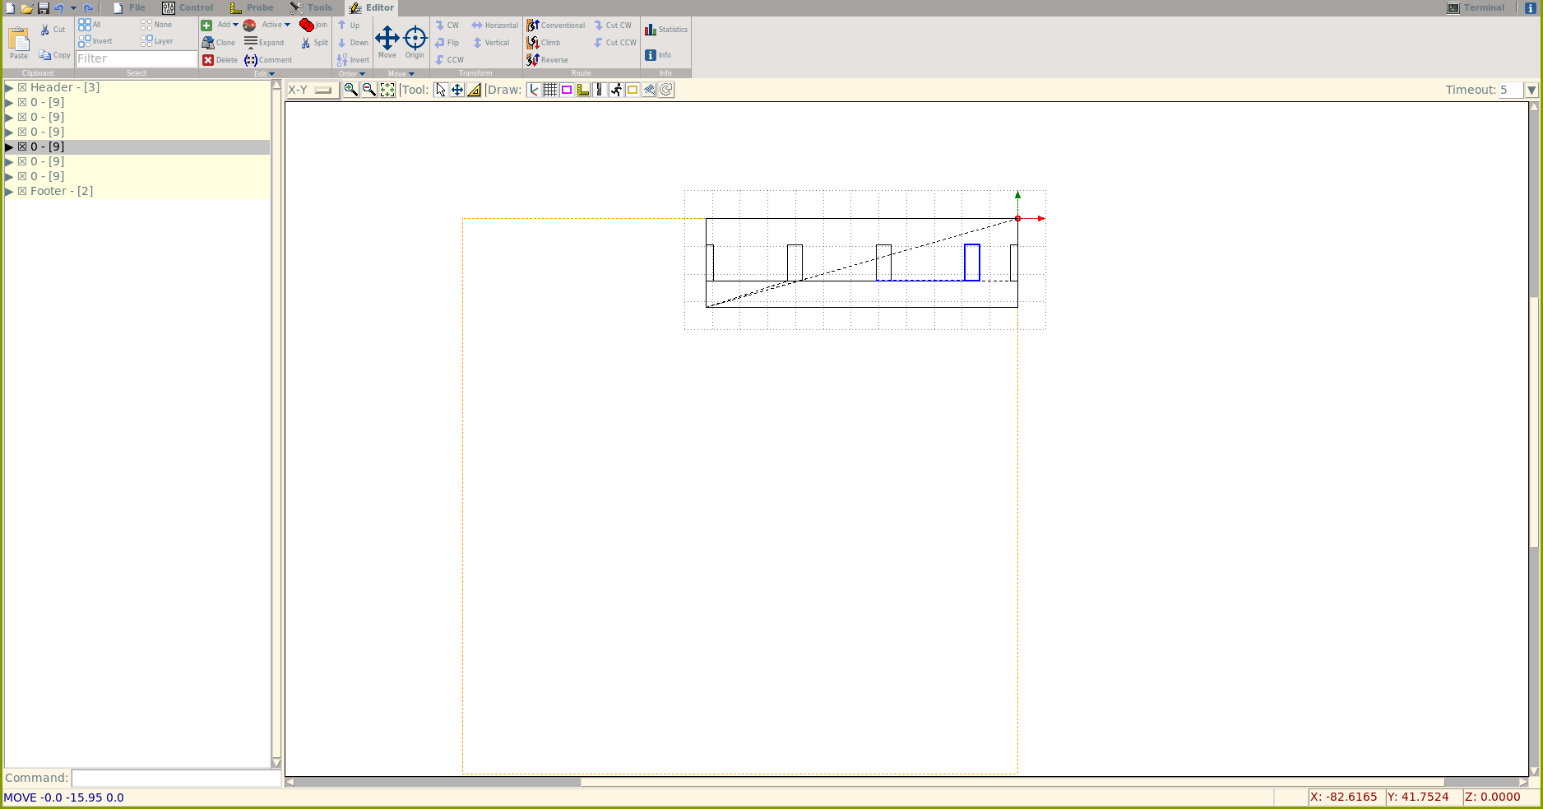
Task: Move the block Up in order
Action: click(349, 26)
